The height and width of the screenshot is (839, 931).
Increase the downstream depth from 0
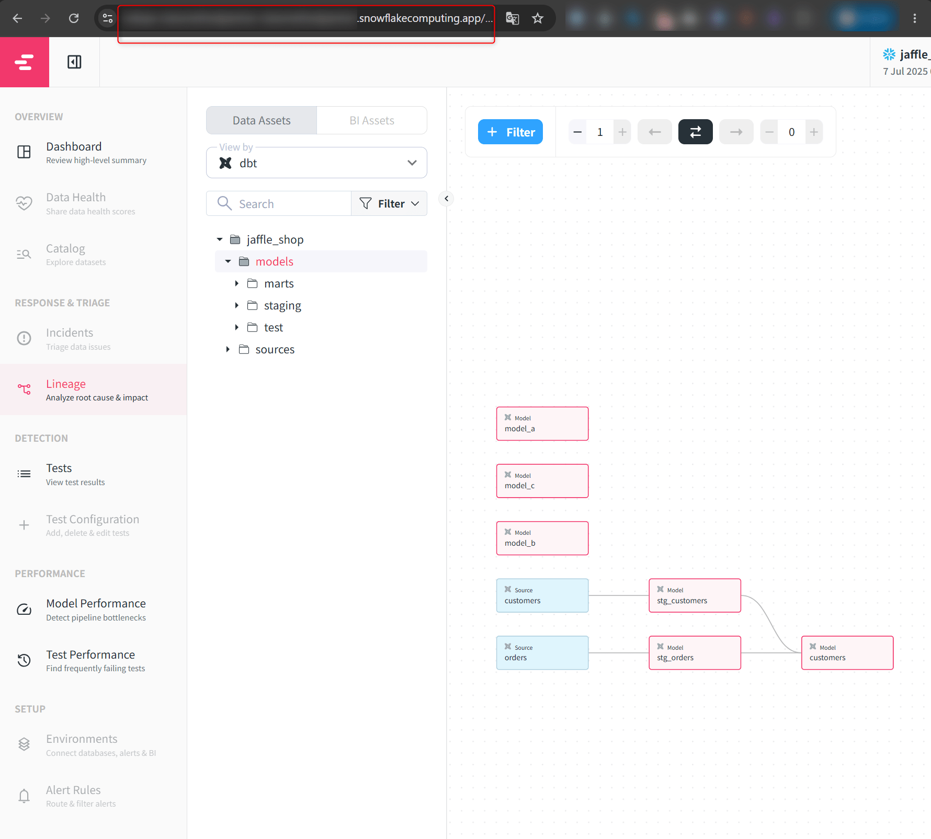(814, 132)
